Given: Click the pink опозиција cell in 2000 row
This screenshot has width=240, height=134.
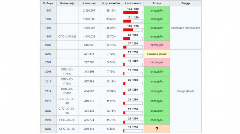Looking at the screenshot, I should pyautogui.click(x=157, y=45).
